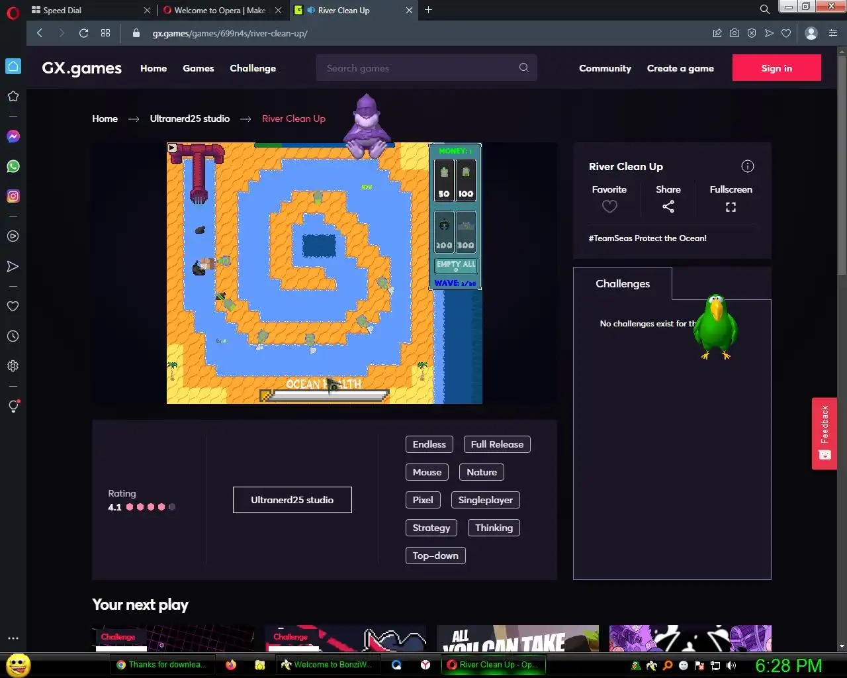
Task: Click the address bar heart bookmark icon
Action: click(x=786, y=33)
